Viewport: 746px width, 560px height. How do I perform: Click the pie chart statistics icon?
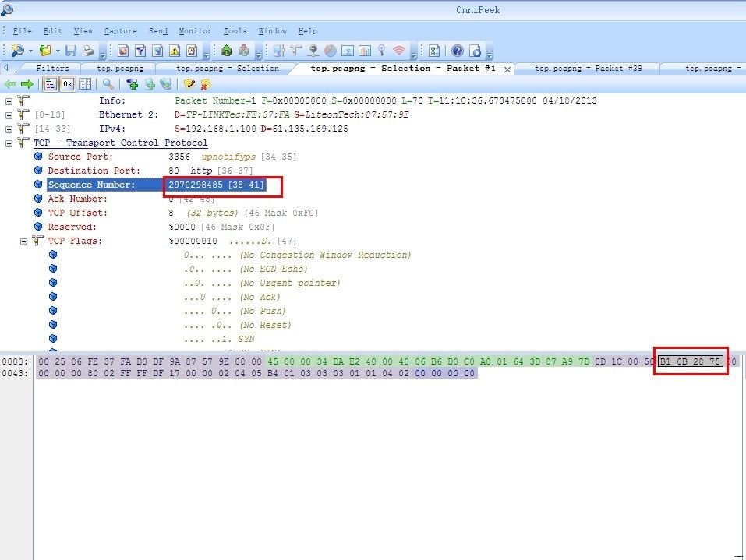[330, 51]
